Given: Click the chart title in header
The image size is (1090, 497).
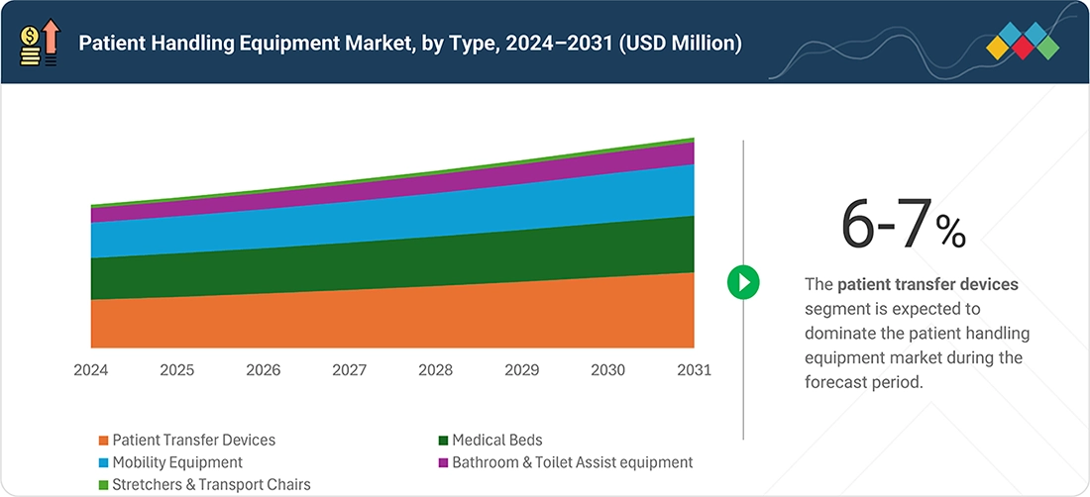Looking at the screenshot, I should pos(410,43).
